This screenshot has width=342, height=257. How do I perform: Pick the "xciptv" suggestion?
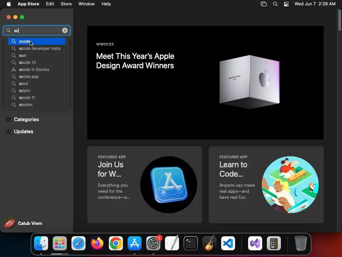[x=37, y=90]
